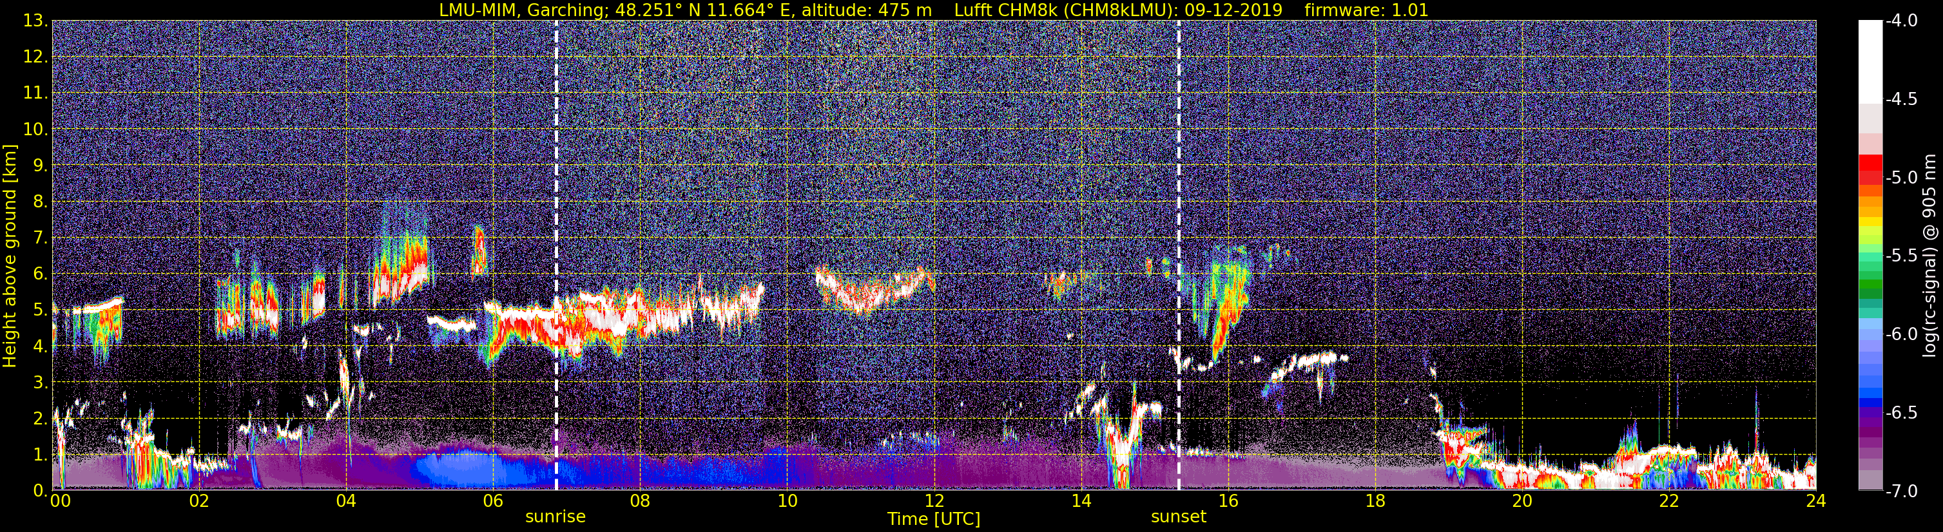Image resolution: width=1943 pixels, height=532 pixels.
Task: Click the height axis tick label "5."
Action: [40, 310]
